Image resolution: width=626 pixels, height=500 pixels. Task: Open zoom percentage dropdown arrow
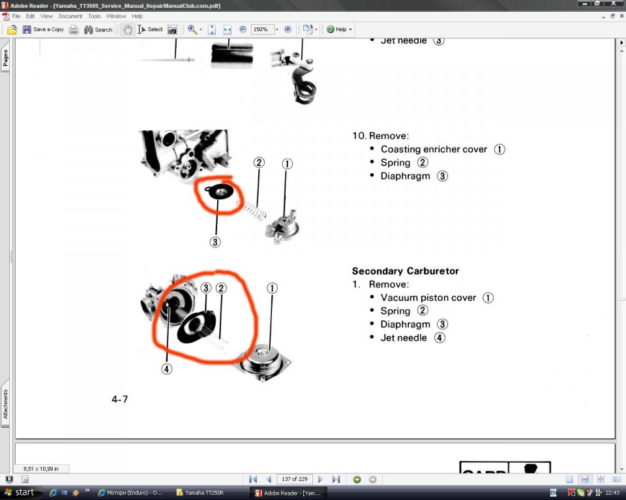(x=277, y=29)
